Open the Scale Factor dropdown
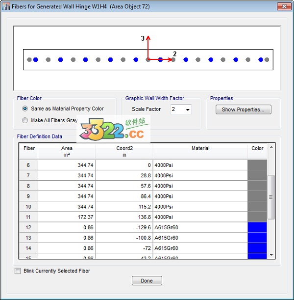The height and width of the screenshot is (300, 294). coord(187,109)
